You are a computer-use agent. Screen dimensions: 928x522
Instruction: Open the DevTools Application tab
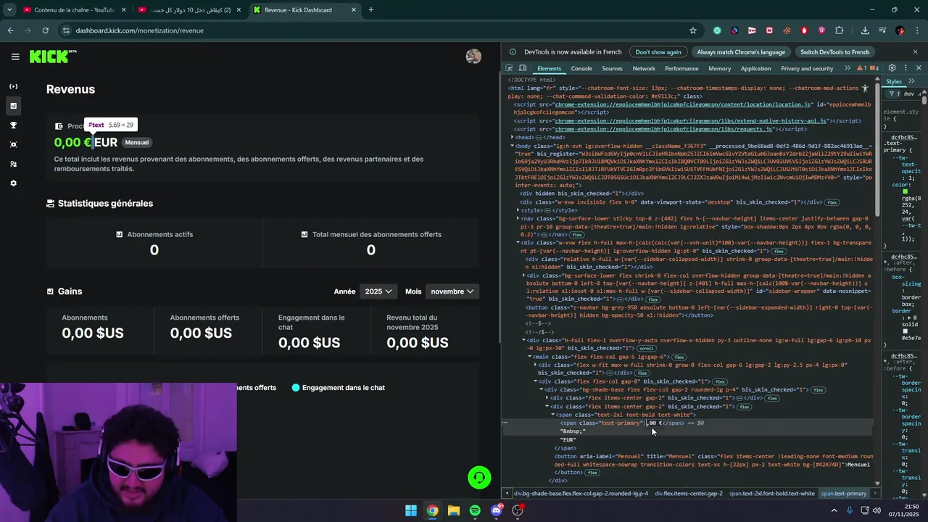(755, 68)
